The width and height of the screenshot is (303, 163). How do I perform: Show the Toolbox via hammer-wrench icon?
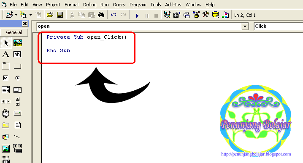[206, 15]
